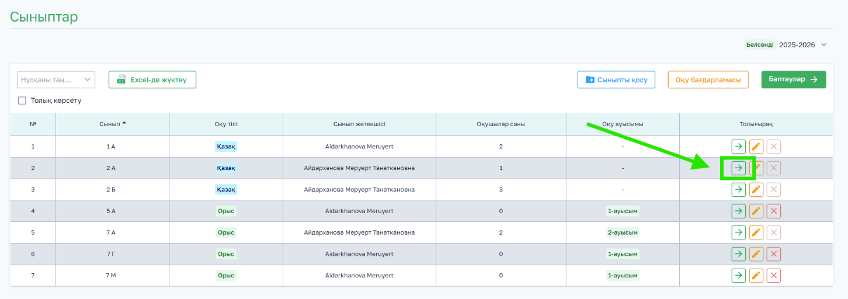Click the Қазақ tag in row 2 Б
This screenshot has width=848, height=299.
click(226, 190)
